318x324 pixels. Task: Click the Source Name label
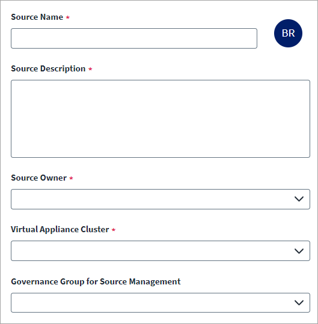[37, 17]
